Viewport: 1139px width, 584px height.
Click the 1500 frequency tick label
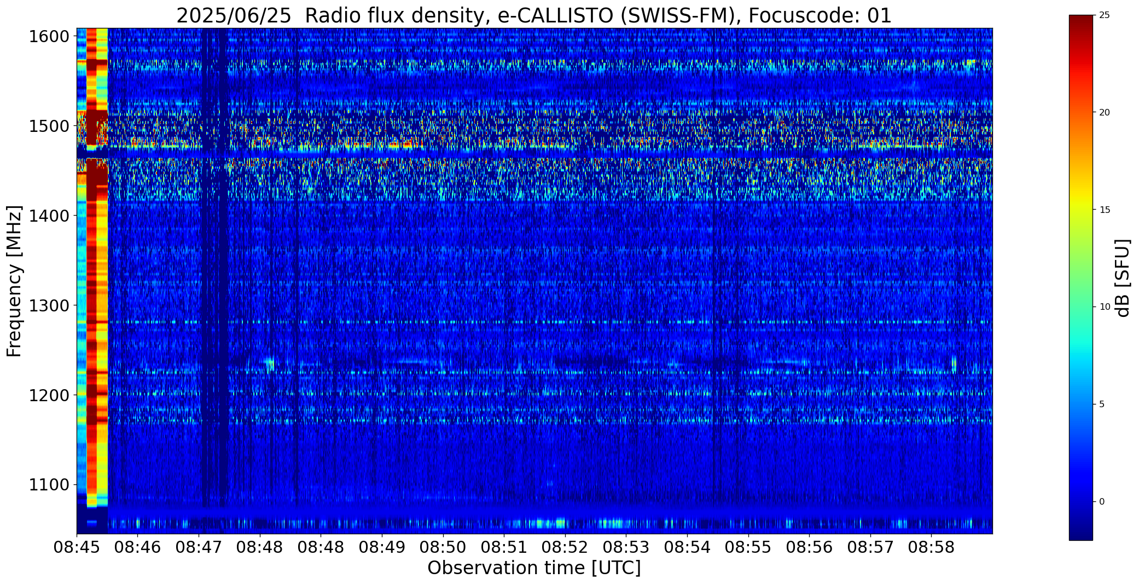tap(49, 126)
